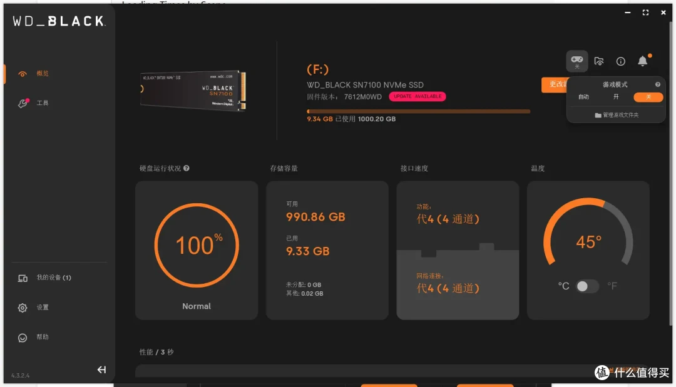Click the 功能 代4 (4 通道) value
The width and height of the screenshot is (676, 387).
[x=448, y=219]
